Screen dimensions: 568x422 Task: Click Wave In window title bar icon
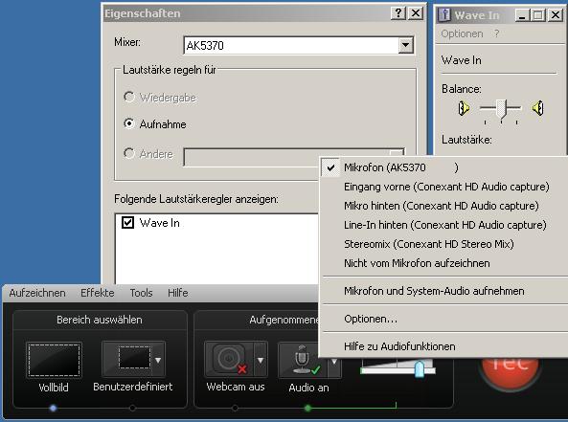point(444,15)
